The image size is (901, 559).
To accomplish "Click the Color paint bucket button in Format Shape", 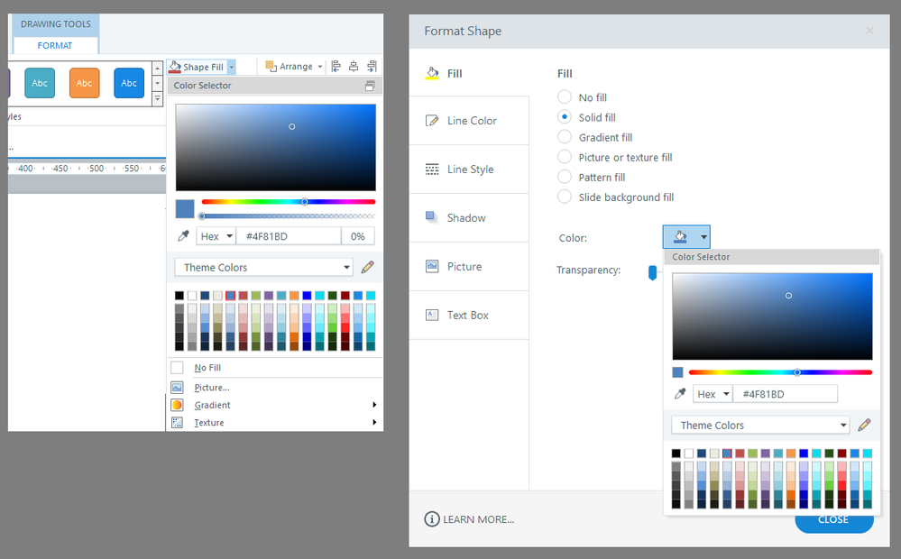I will pyautogui.click(x=680, y=237).
